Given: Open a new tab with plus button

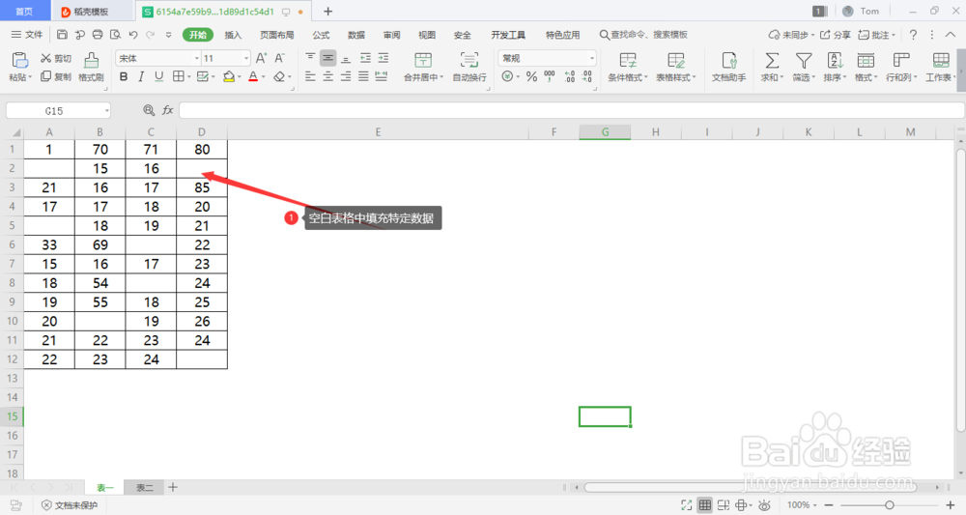Looking at the screenshot, I should pos(327,11).
